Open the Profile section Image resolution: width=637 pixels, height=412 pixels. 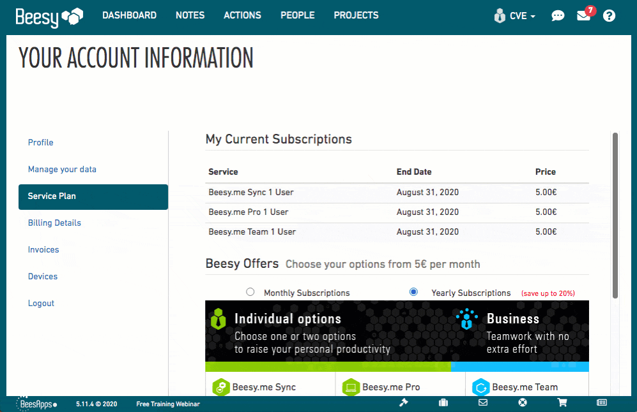coord(41,142)
